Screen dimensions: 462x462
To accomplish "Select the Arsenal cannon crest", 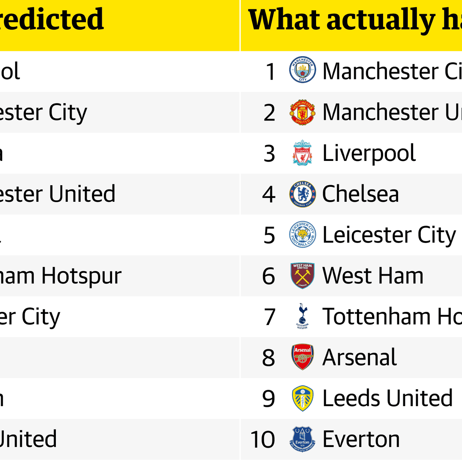I will pos(302,357).
